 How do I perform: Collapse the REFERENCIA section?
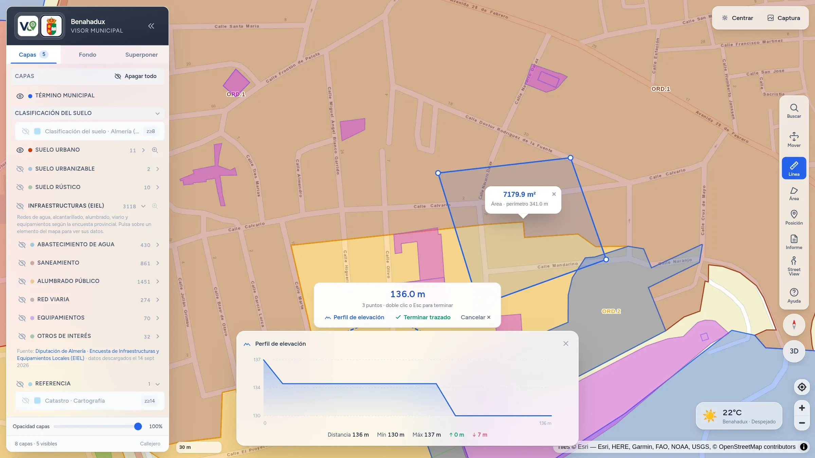[x=158, y=384]
